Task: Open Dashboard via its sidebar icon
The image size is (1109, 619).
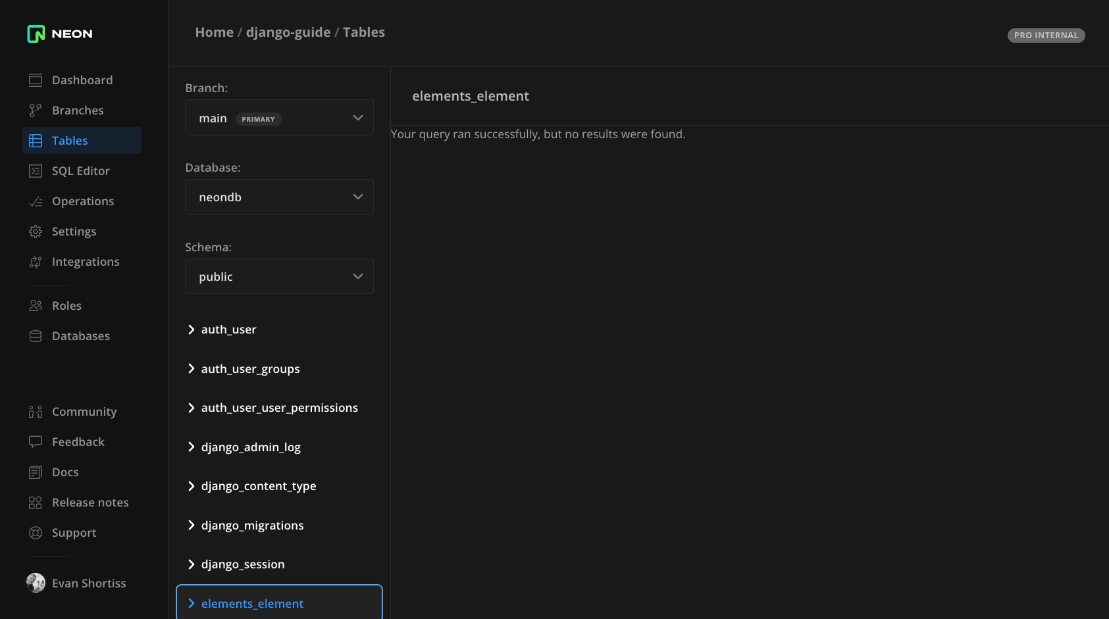Action: 36,80
